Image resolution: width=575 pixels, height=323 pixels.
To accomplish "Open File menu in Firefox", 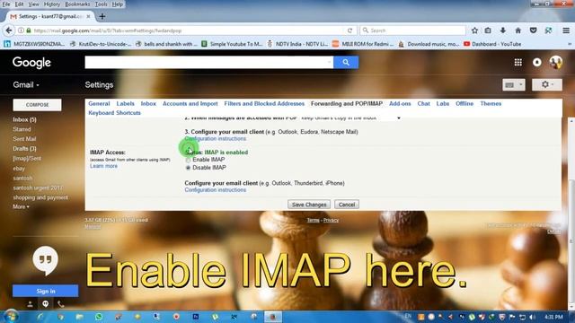I will coord(6,4).
